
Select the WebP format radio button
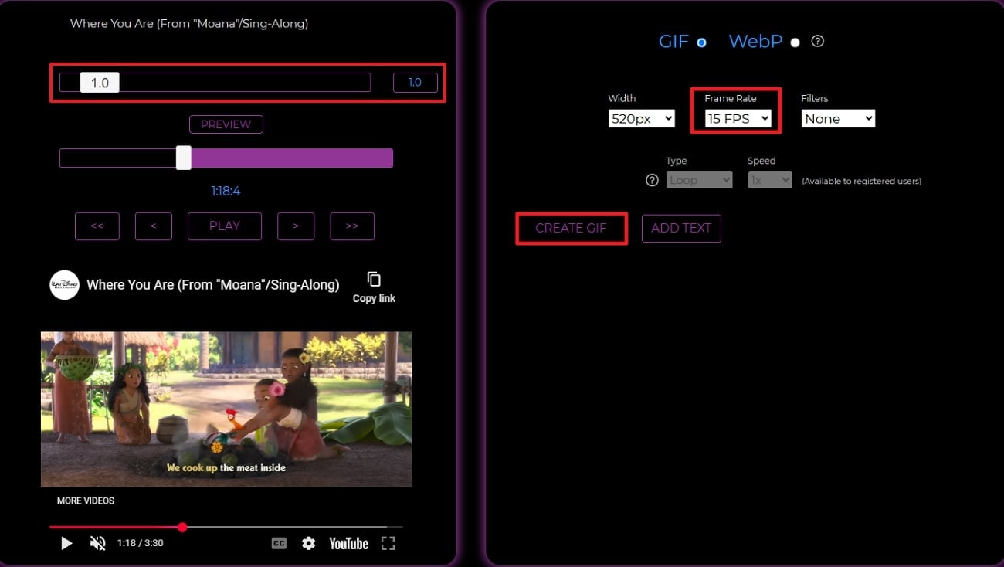795,42
